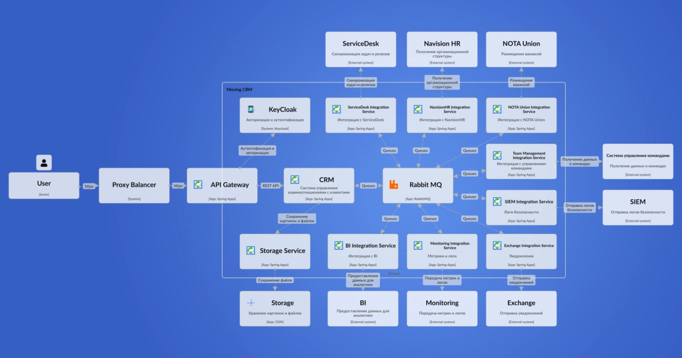The width and height of the screenshot is (682, 358).
Task: Select the BI external system node
Action: click(363, 309)
